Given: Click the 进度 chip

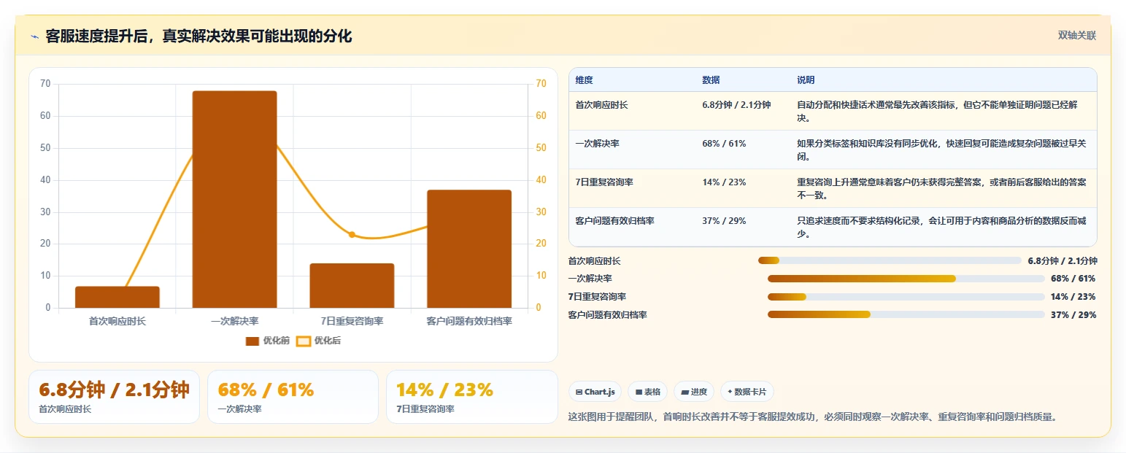Looking at the screenshot, I should [694, 392].
